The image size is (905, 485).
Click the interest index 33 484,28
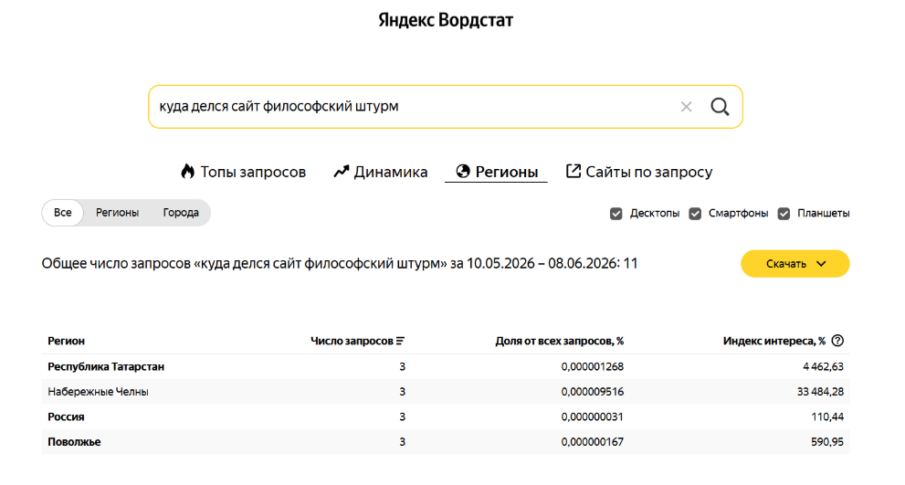tap(820, 392)
